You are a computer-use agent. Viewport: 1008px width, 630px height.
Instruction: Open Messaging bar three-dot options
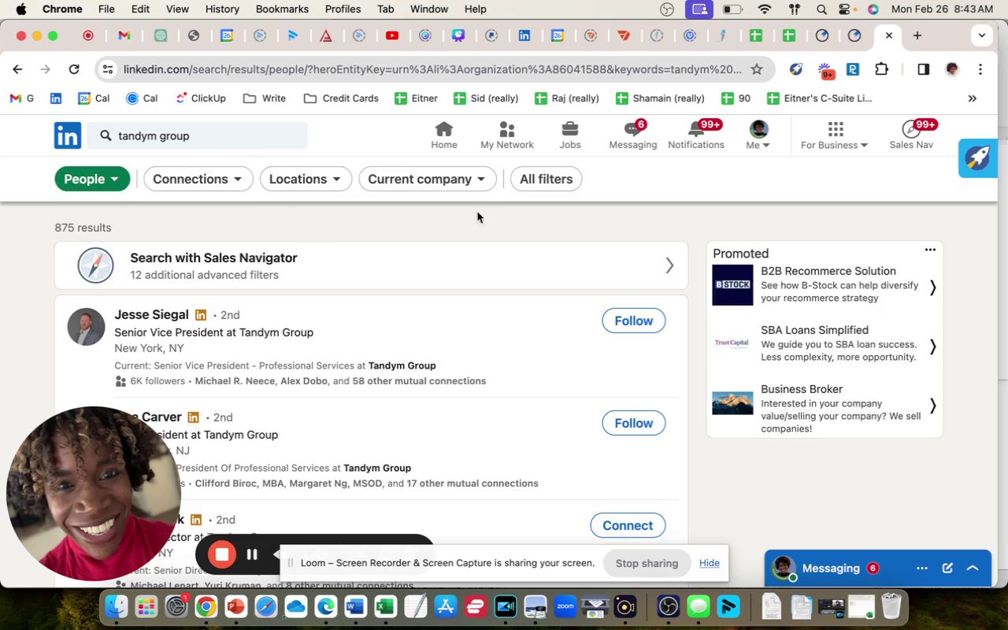tap(922, 568)
